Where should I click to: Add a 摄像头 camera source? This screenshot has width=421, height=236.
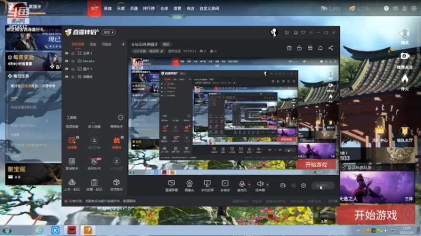coord(189,186)
